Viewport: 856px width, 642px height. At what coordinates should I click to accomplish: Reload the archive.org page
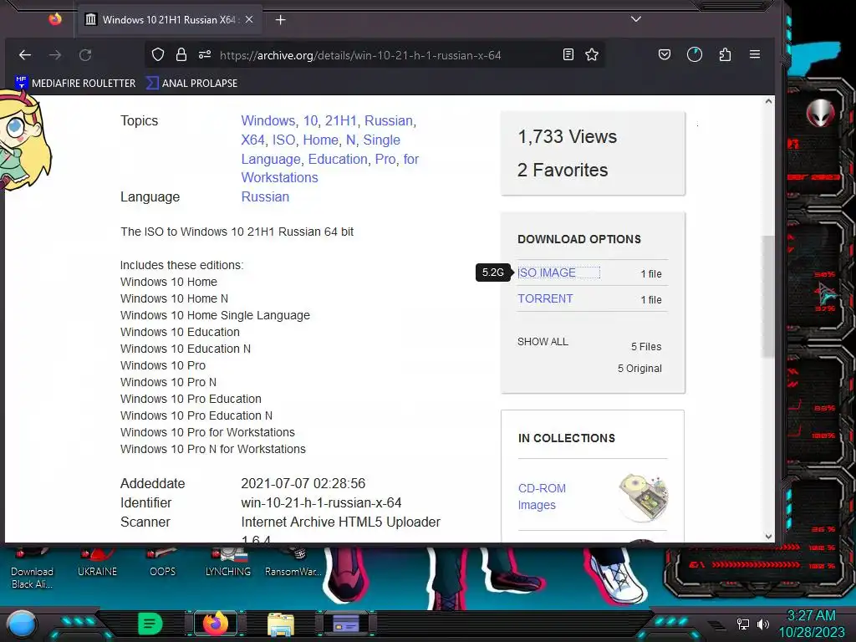click(85, 55)
